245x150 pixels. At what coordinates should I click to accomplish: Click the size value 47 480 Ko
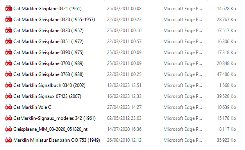coord(226,74)
